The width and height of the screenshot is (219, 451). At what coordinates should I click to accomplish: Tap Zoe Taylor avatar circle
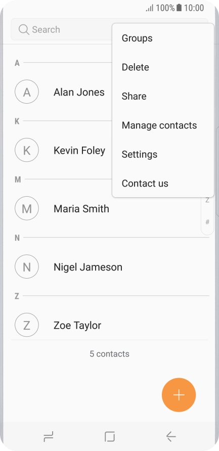pos(27,325)
